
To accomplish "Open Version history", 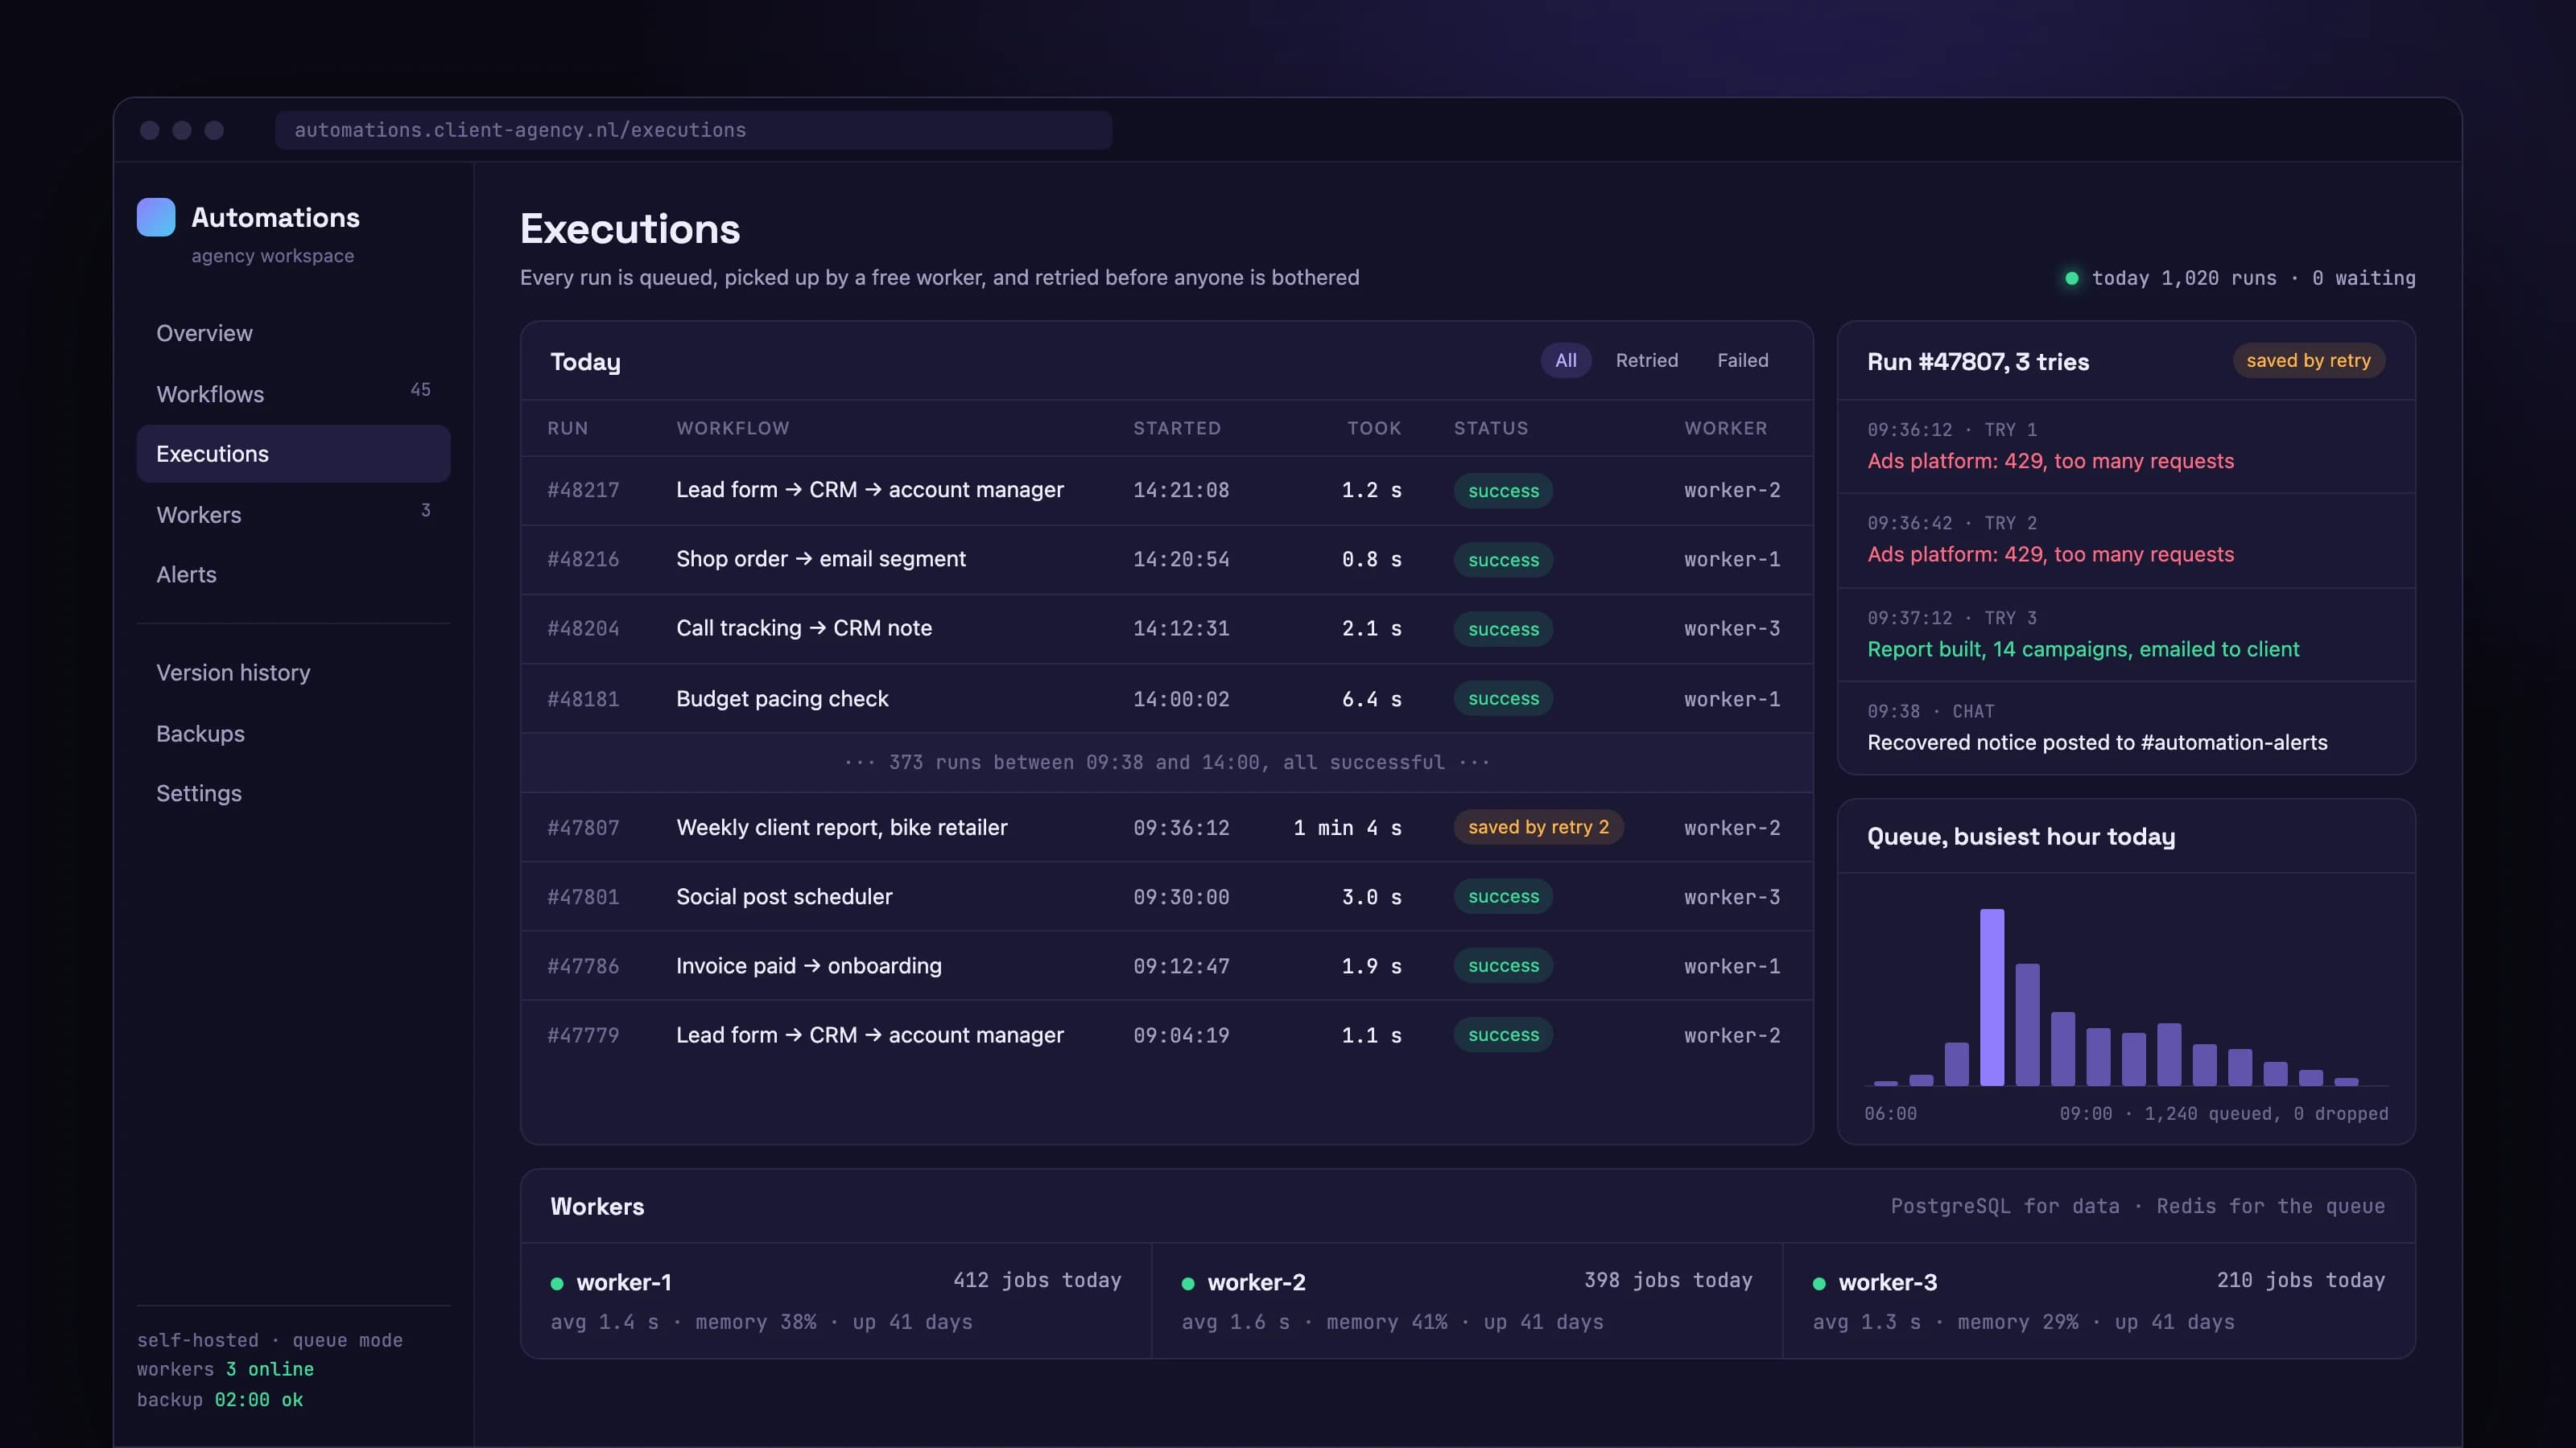I will point(293,673).
